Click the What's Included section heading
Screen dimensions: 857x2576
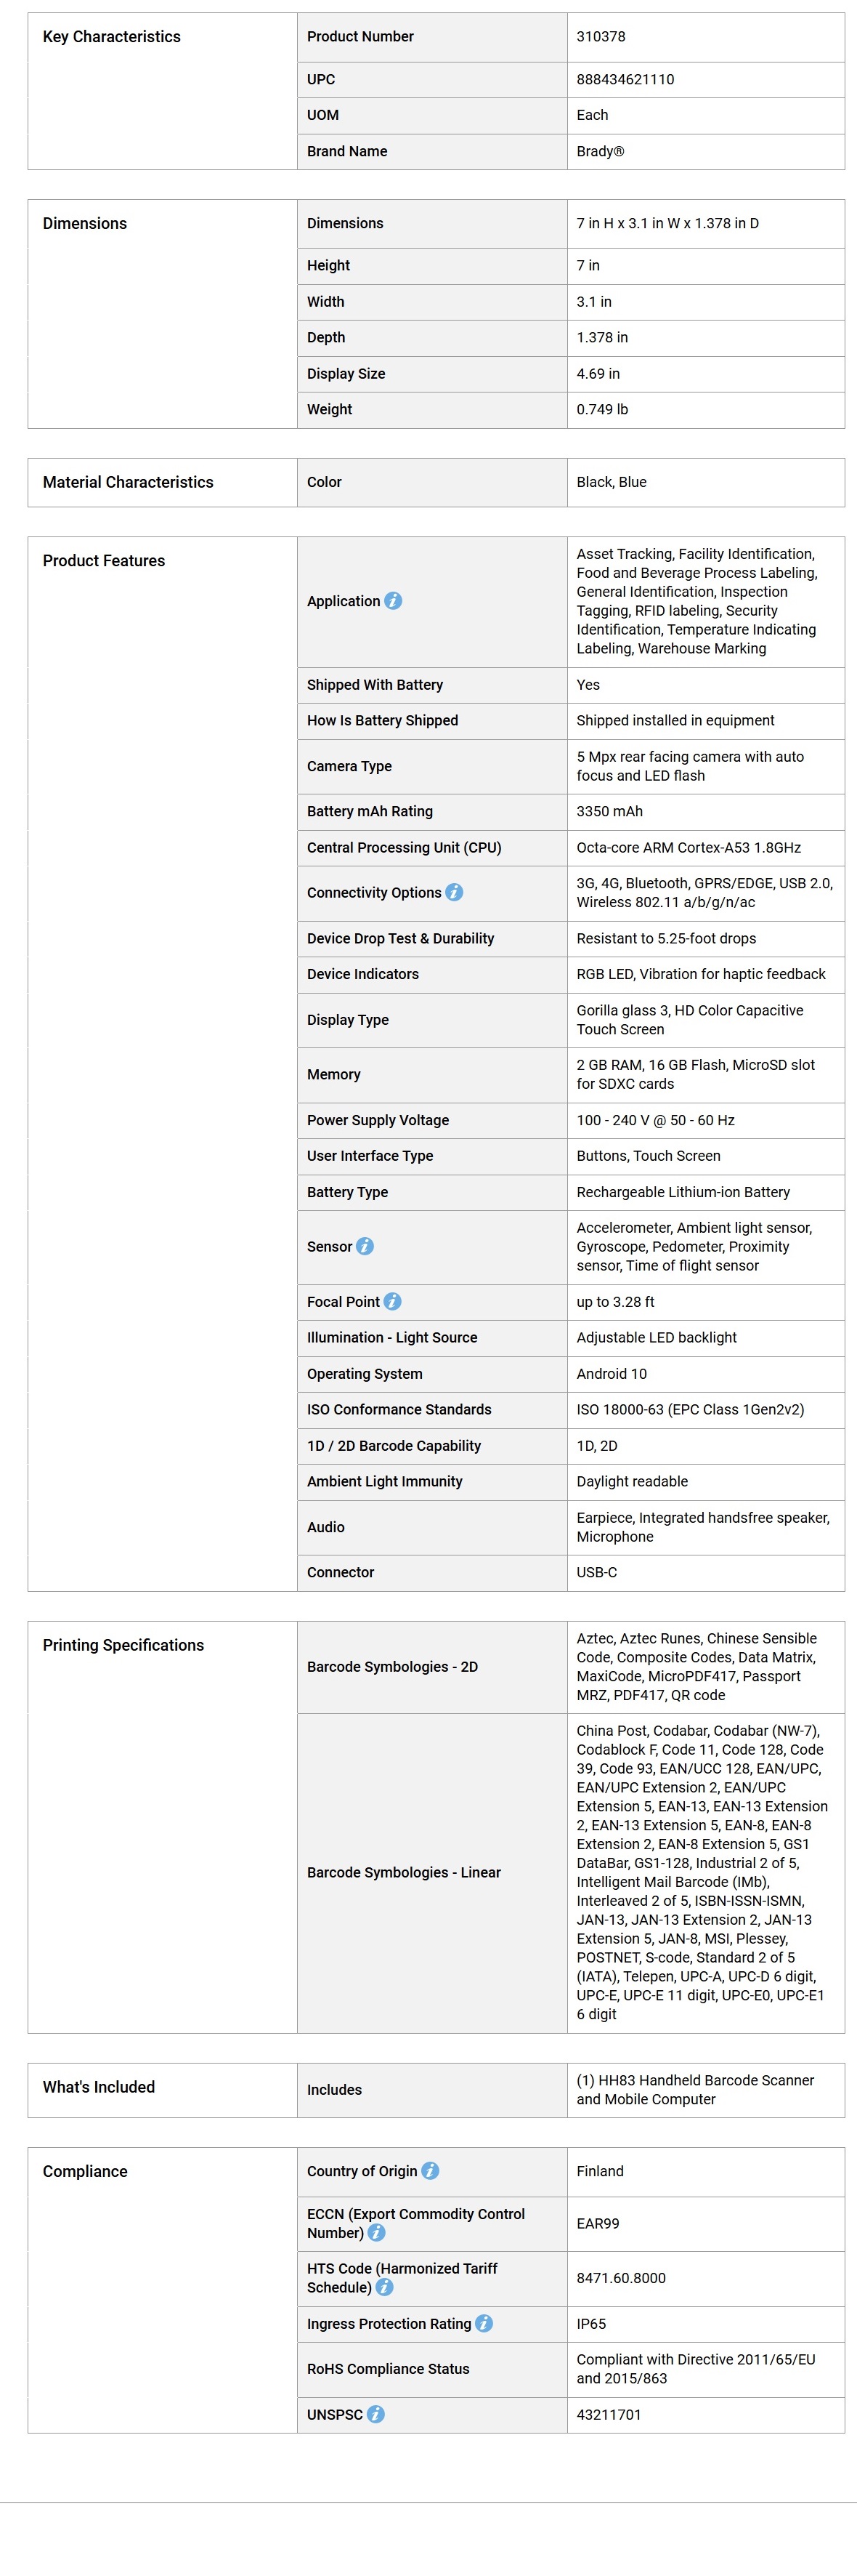tap(99, 2087)
